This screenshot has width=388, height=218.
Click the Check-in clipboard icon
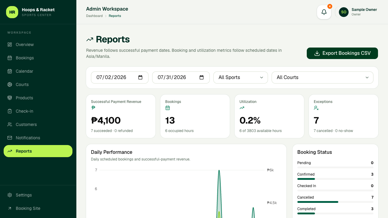(x=10, y=111)
